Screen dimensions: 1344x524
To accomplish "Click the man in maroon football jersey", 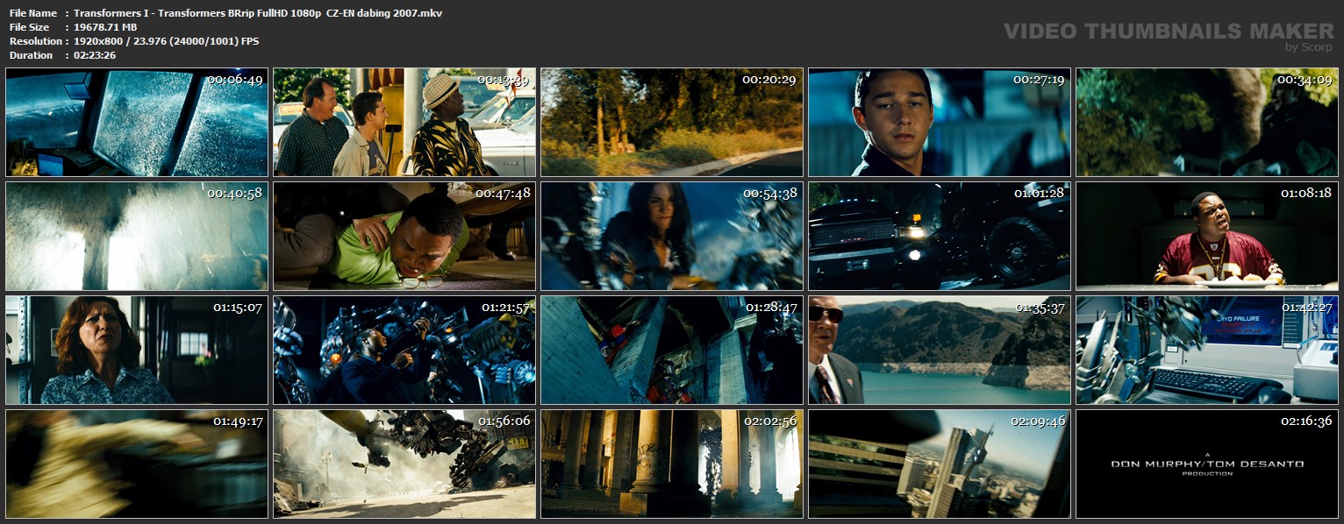I will pyautogui.click(x=1206, y=236).
